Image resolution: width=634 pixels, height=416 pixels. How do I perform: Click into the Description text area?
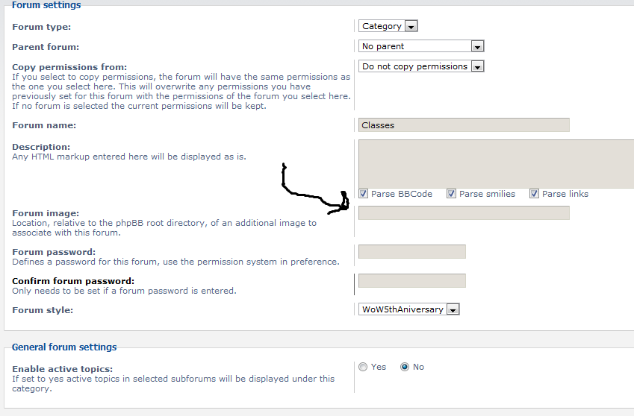pyautogui.click(x=496, y=164)
